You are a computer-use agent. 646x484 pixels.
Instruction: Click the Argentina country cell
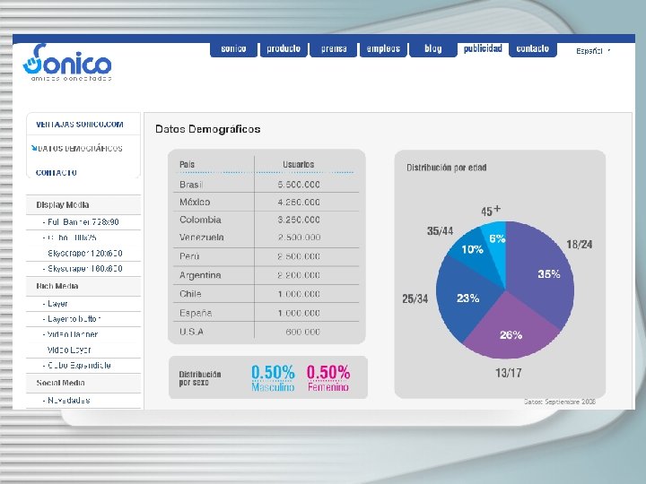[200, 275]
